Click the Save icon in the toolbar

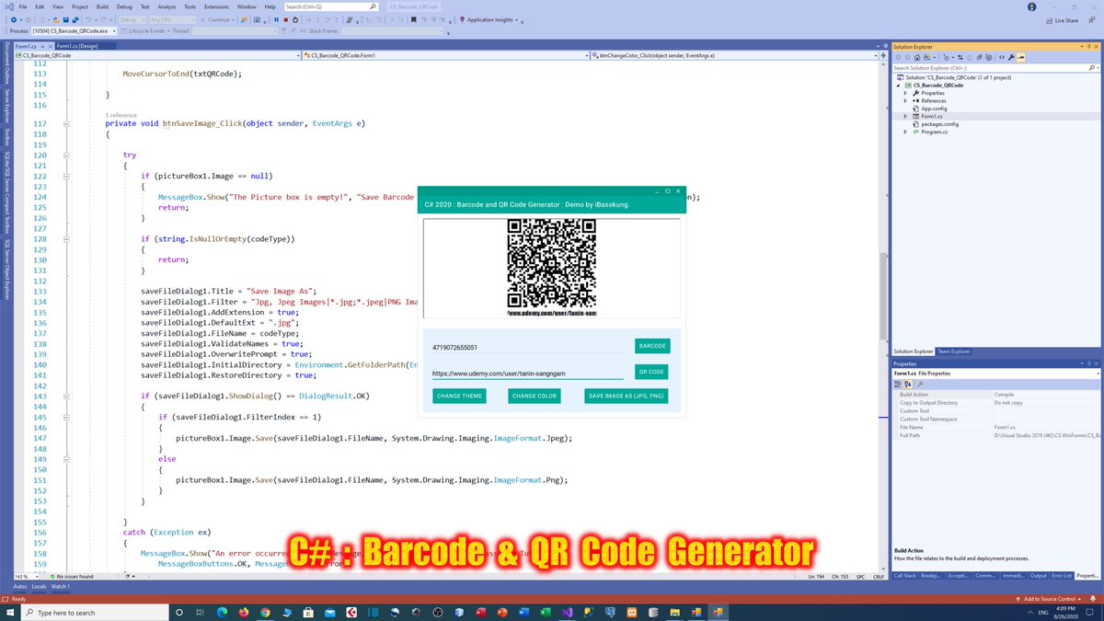(x=66, y=19)
